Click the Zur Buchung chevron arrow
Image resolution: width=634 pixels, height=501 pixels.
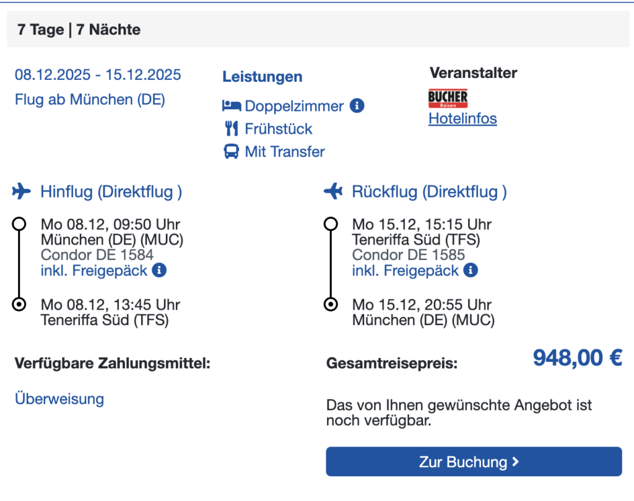(516, 462)
